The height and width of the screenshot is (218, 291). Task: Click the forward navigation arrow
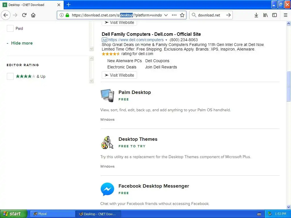[15, 15]
